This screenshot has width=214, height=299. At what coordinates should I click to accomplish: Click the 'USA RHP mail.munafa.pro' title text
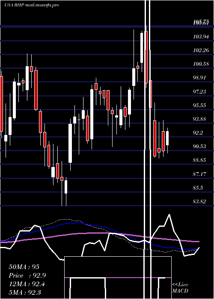32,5
